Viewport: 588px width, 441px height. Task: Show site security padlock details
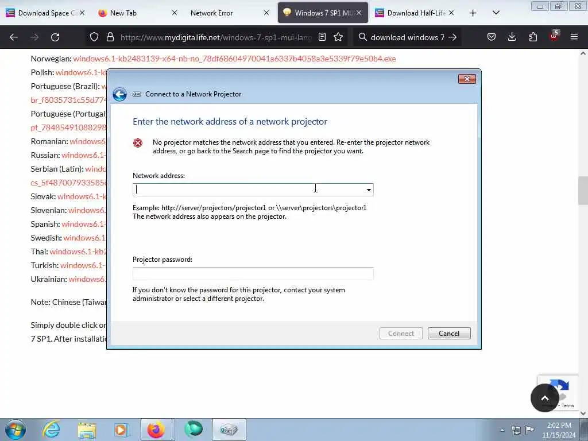tap(110, 37)
